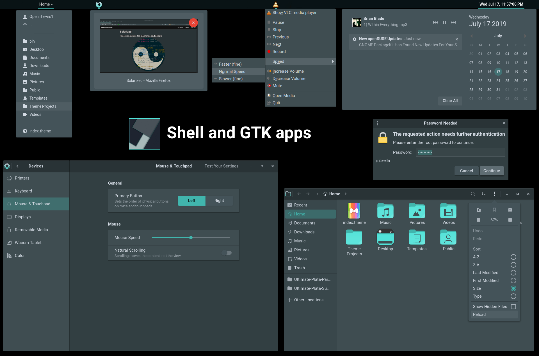
Task: Select Type sort radio button
Action: tap(513, 296)
